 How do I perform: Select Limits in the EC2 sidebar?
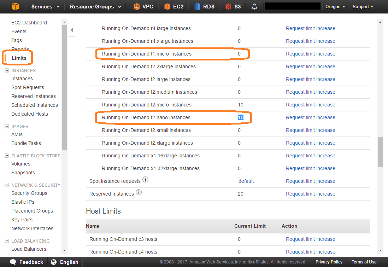[x=19, y=58]
